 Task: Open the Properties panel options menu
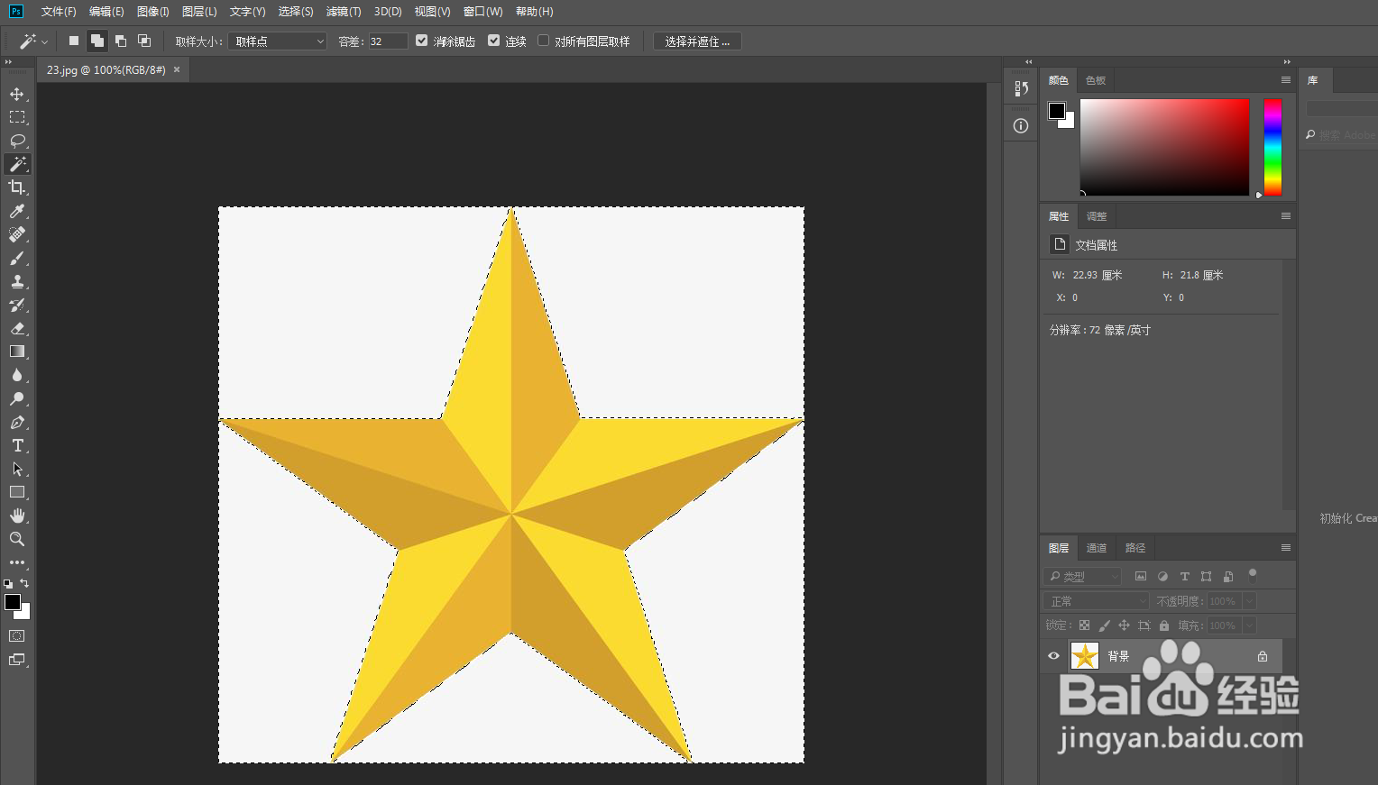click(x=1286, y=216)
